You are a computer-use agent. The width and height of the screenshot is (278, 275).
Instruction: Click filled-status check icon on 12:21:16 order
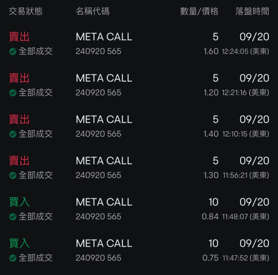13,93
